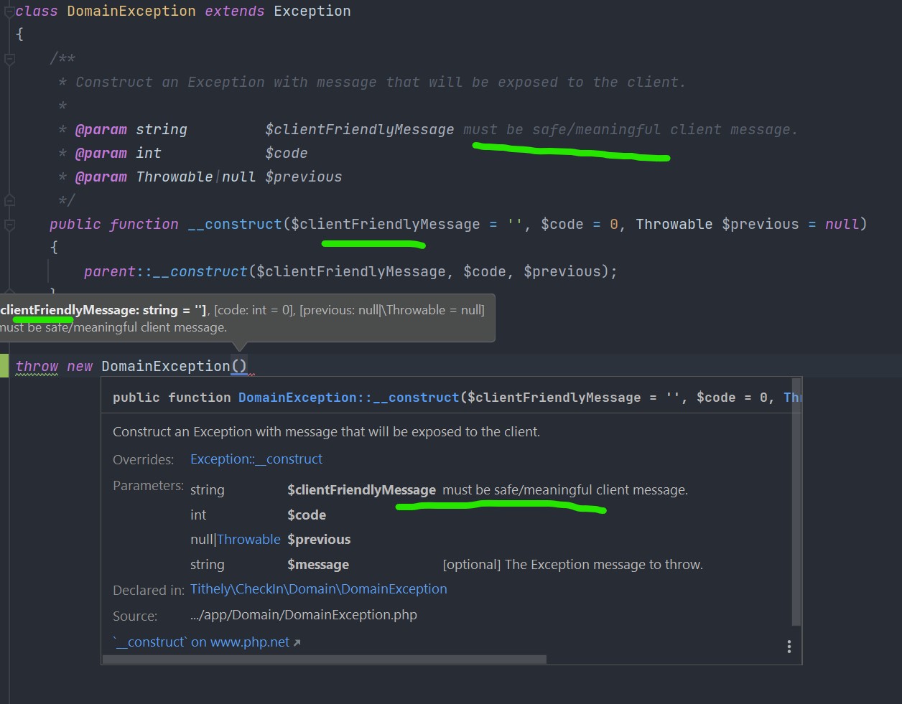Click parent::__construct call in constructor body
Viewport: 902px width, 704px height.
click(x=165, y=272)
